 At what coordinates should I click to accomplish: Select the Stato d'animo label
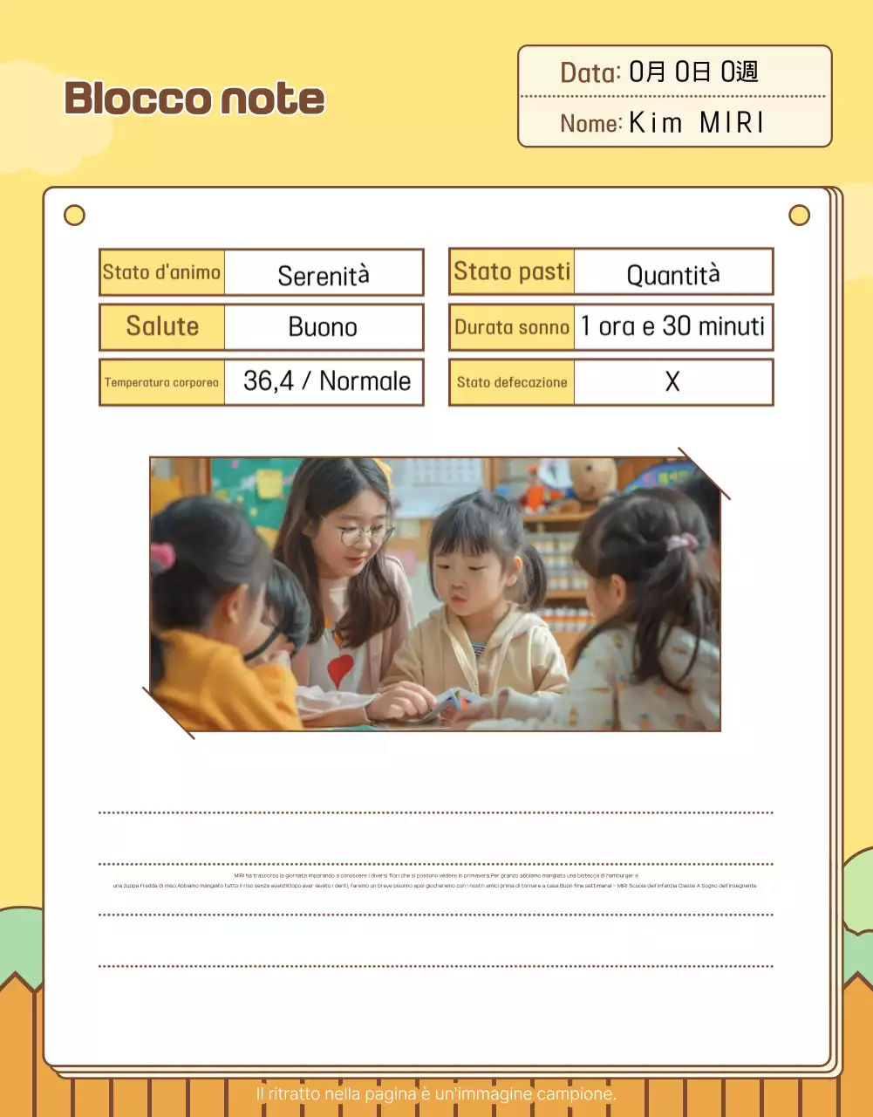coord(162,272)
